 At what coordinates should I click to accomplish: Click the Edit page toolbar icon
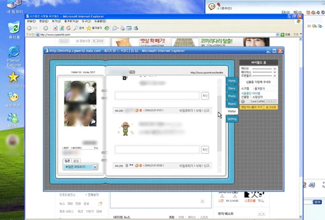(129, 28)
